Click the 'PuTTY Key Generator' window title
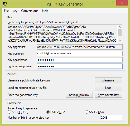The image size is (130, 126). (65, 4)
